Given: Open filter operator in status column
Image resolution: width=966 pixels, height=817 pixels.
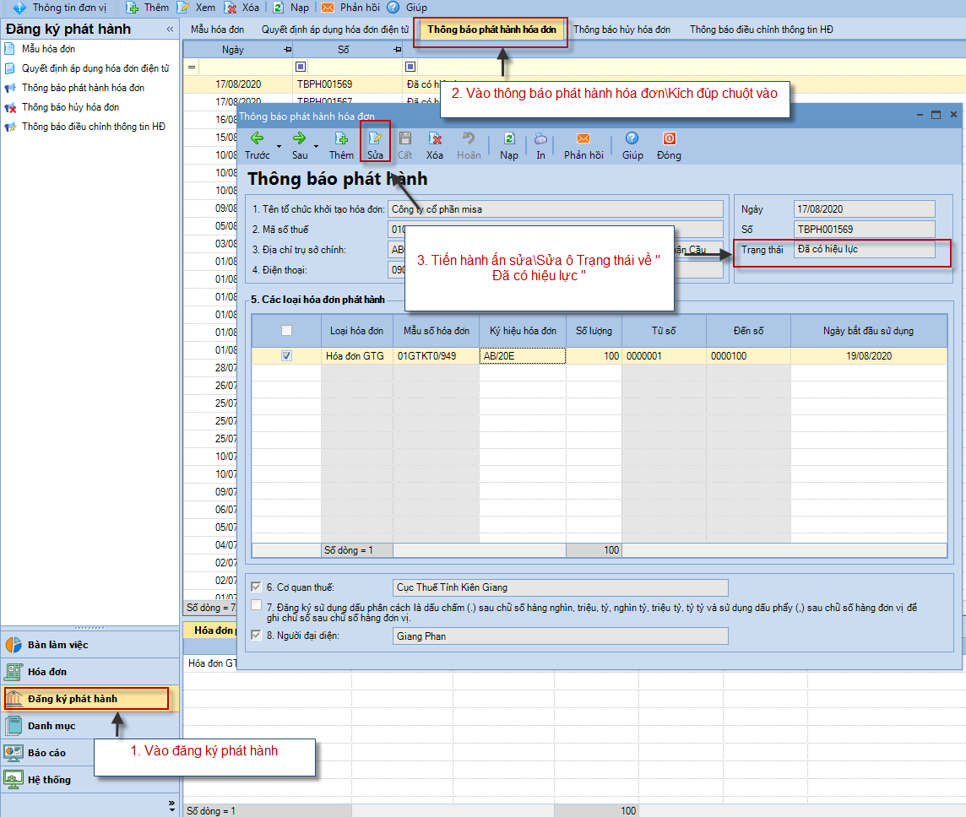Looking at the screenshot, I should click(x=410, y=67).
